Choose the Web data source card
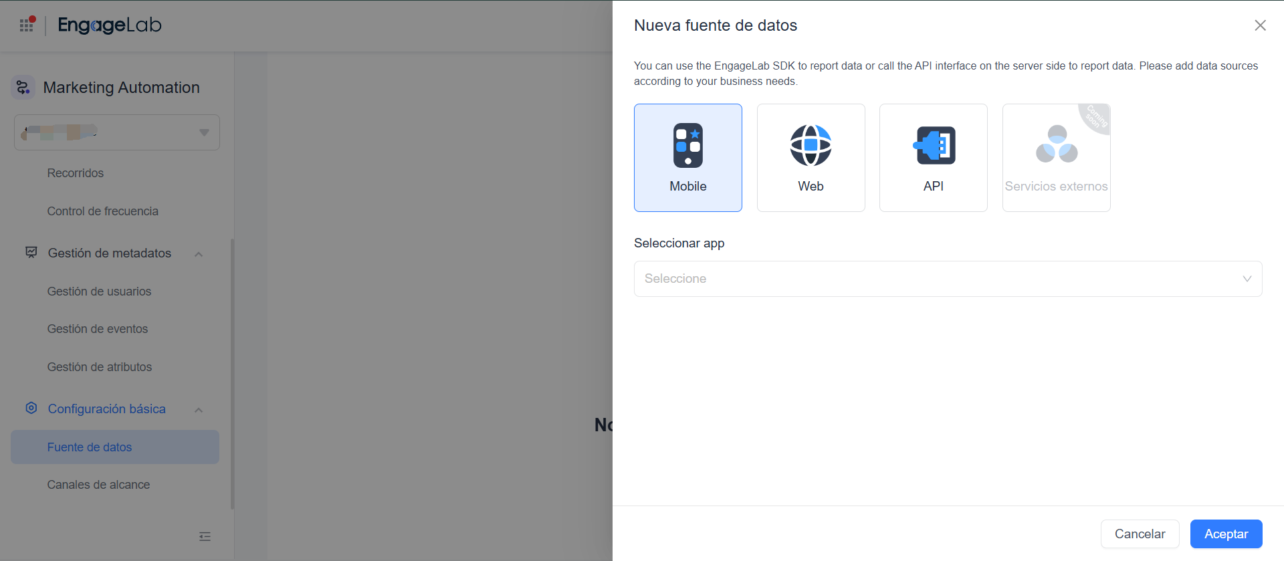Screen dimensions: 1284x561 (x=811, y=158)
